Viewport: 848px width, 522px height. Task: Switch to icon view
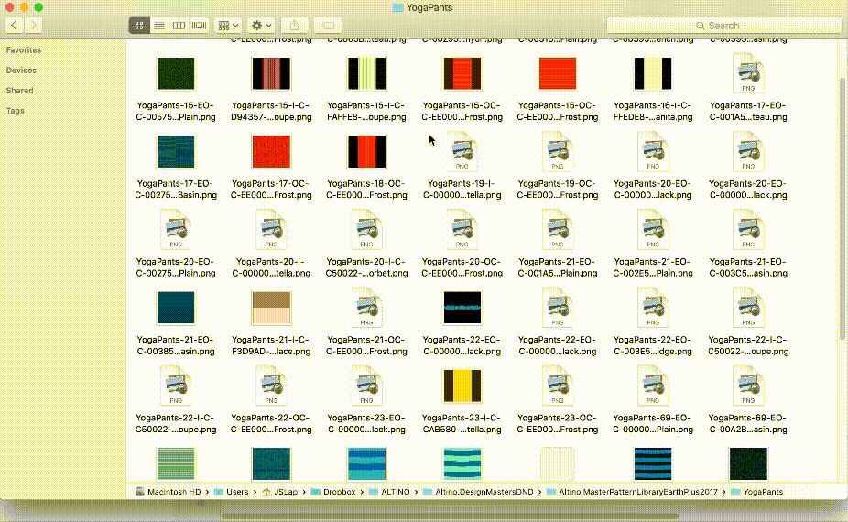139,26
